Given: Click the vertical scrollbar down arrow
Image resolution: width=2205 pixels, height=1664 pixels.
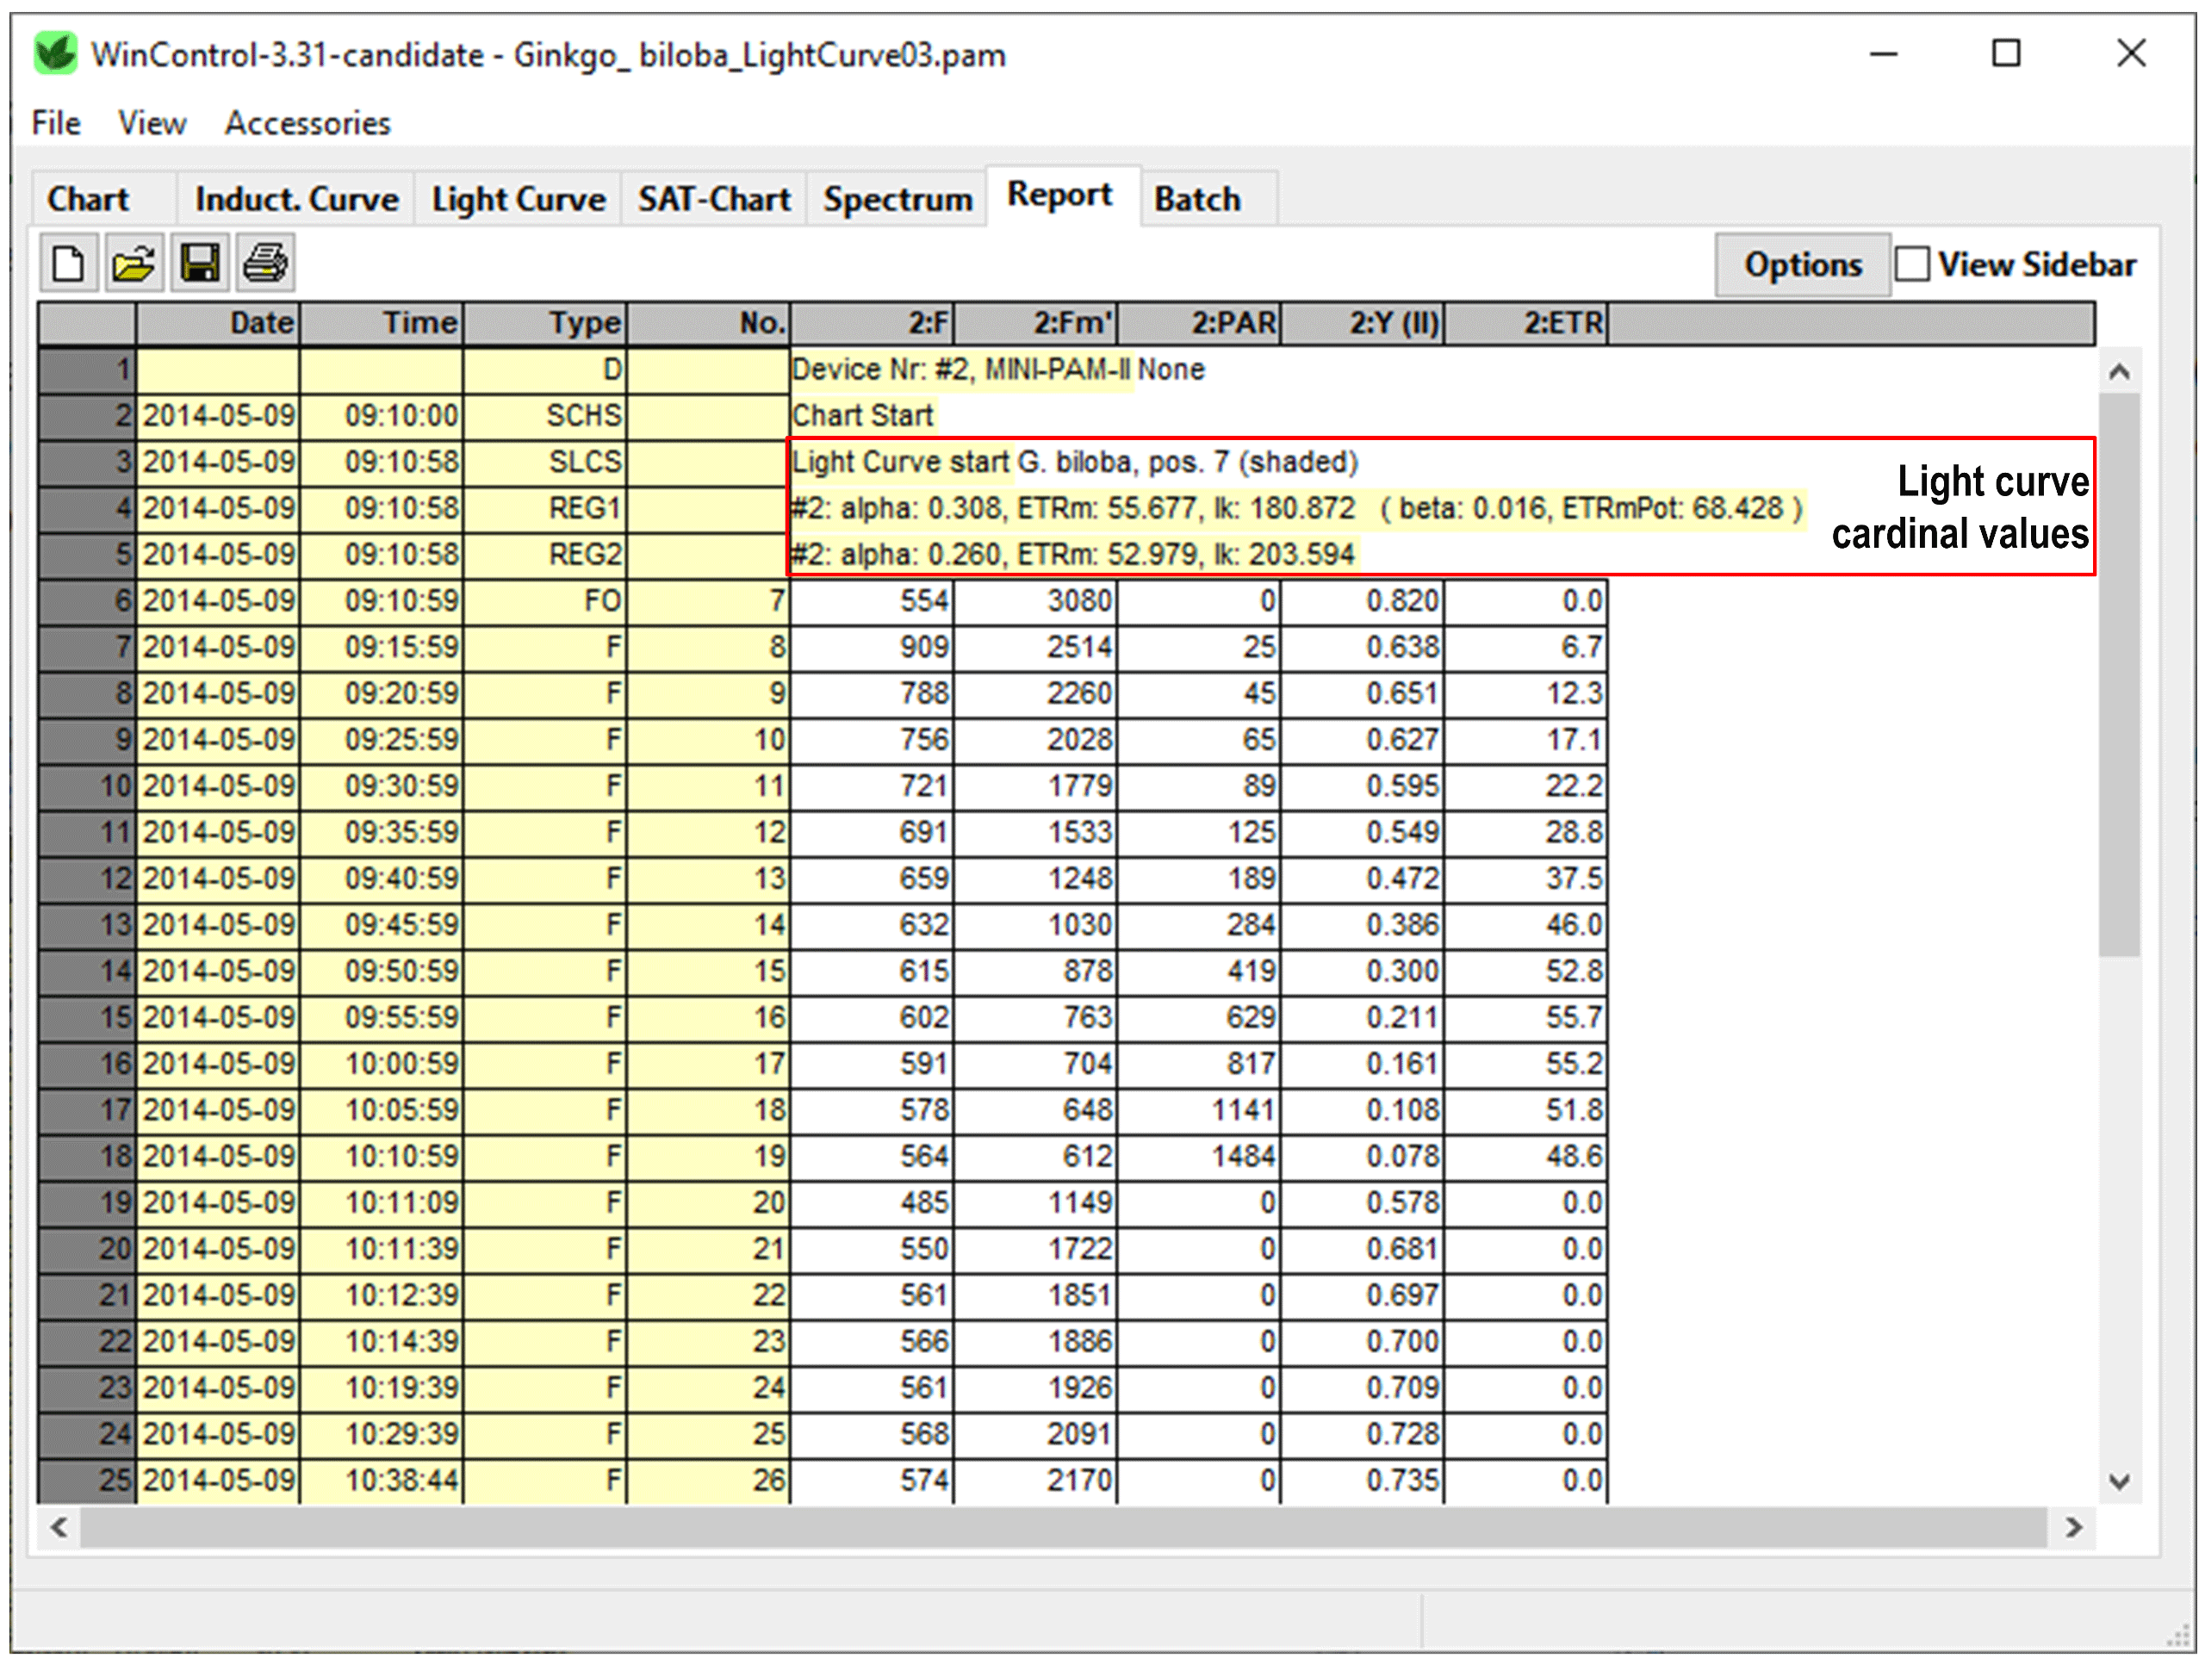Looking at the screenshot, I should [2119, 1481].
